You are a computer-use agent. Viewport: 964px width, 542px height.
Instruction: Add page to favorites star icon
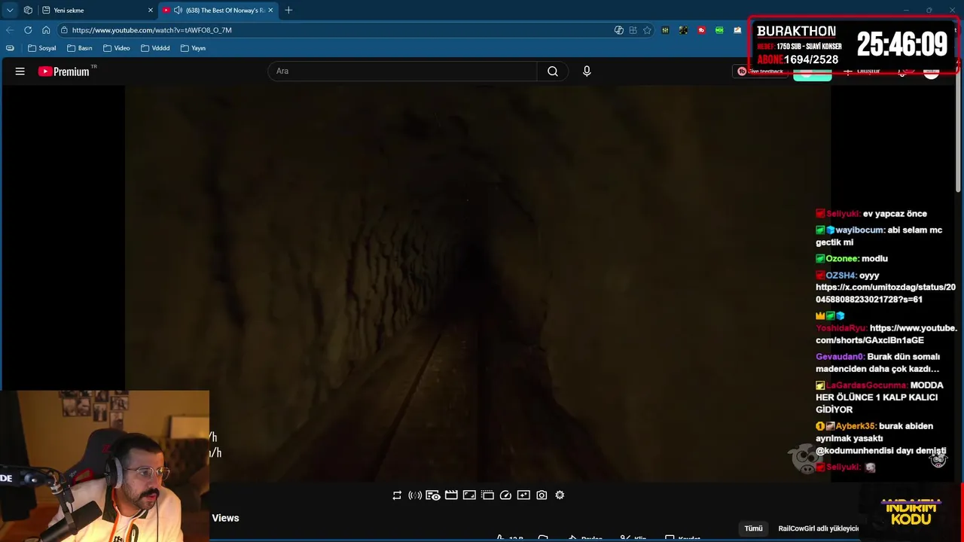[x=647, y=30]
